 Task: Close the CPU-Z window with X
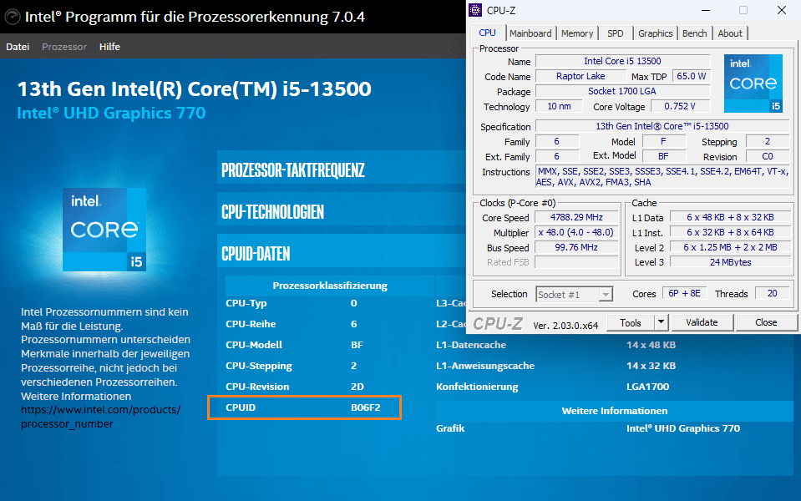coord(782,10)
